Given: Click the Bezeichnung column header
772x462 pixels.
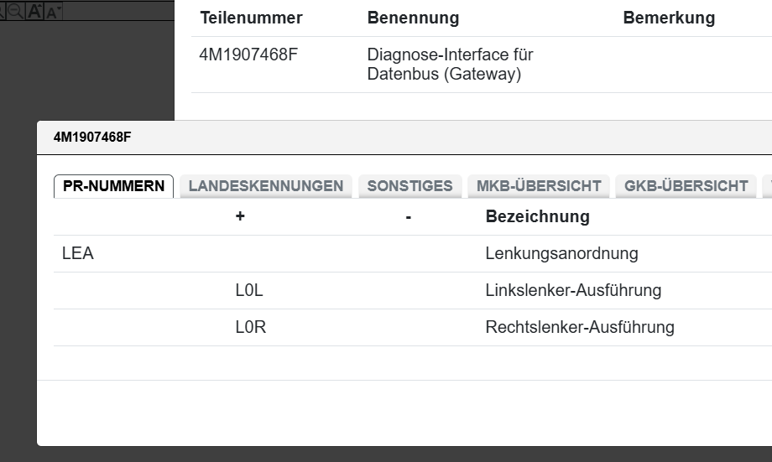Looking at the screenshot, I should click(x=537, y=216).
